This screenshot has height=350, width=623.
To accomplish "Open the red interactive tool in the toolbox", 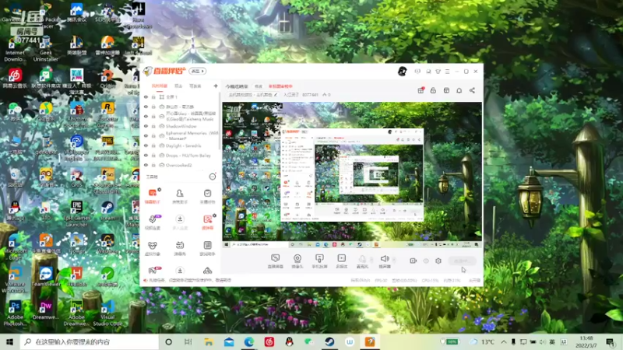I will tap(207, 222).
